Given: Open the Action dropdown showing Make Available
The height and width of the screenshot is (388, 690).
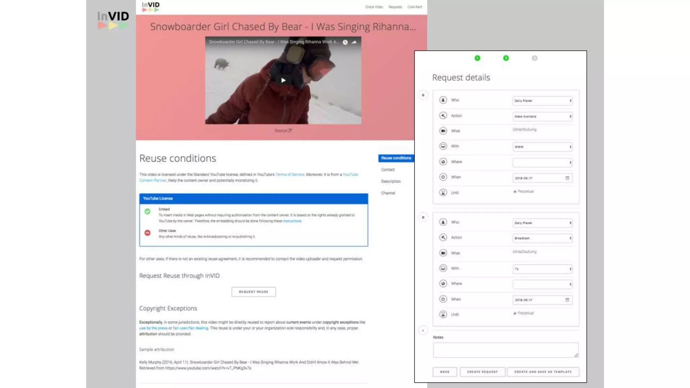Looking at the screenshot, I should 542,116.
